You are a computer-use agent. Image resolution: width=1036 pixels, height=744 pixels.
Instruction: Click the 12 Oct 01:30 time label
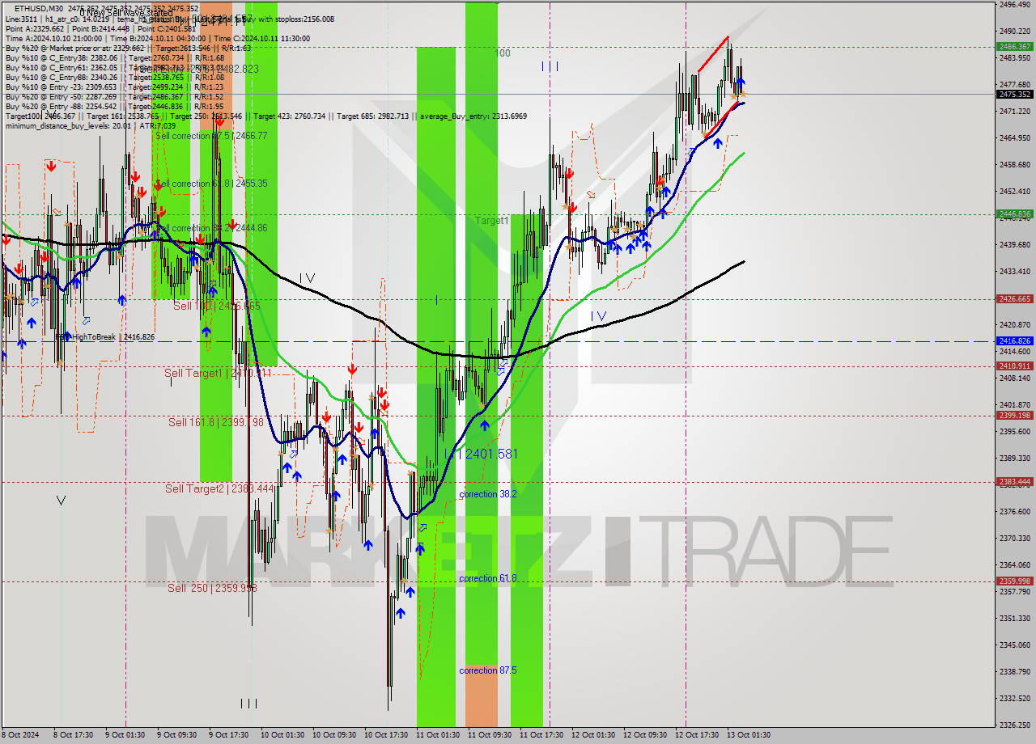click(593, 735)
